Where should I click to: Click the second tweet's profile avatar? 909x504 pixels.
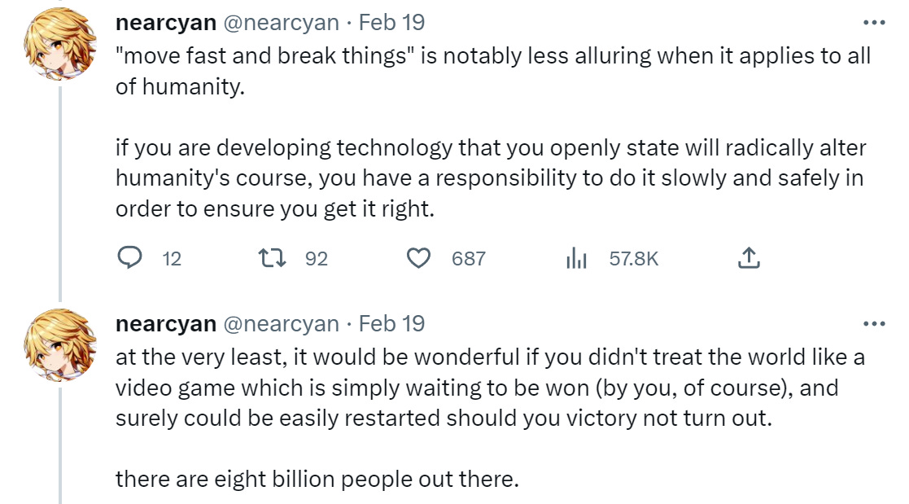pyautogui.click(x=59, y=344)
